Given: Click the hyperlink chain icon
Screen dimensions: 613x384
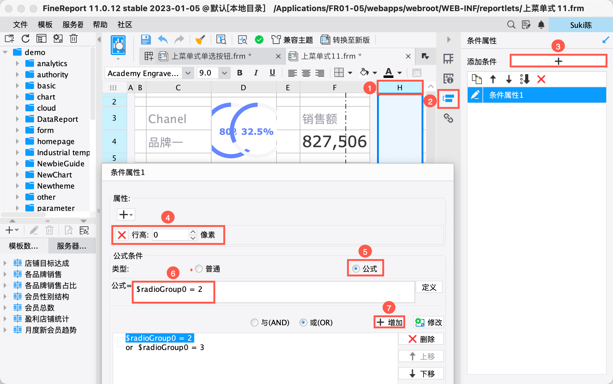Looking at the screenshot, I should [x=448, y=118].
